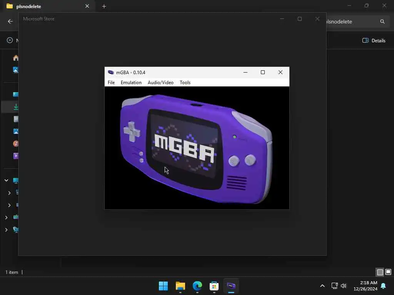Expand the first drive under This PC

[9, 193]
